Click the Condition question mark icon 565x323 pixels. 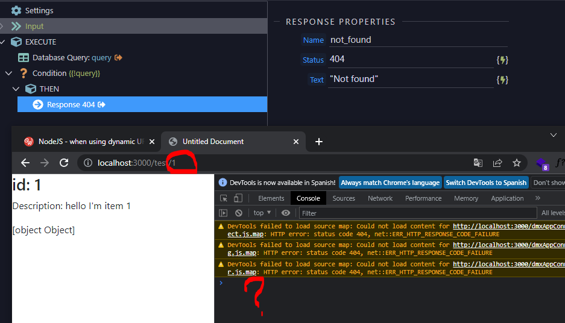[x=24, y=73]
